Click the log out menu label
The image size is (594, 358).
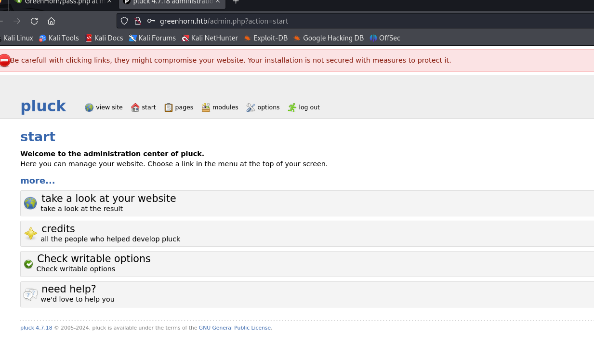click(x=309, y=107)
